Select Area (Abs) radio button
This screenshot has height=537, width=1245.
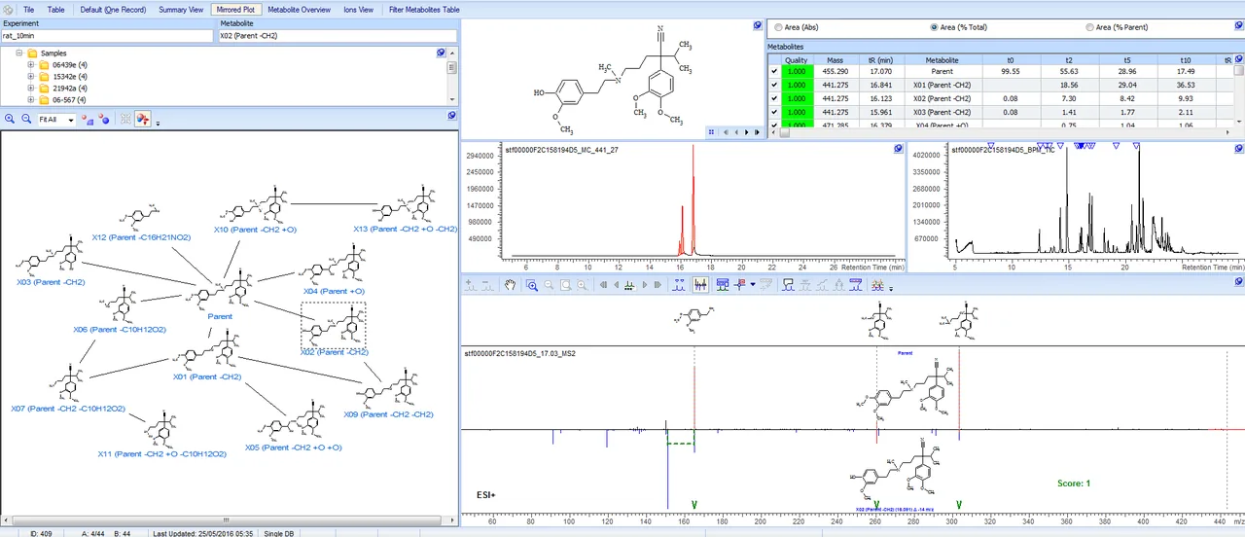click(777, 27)
